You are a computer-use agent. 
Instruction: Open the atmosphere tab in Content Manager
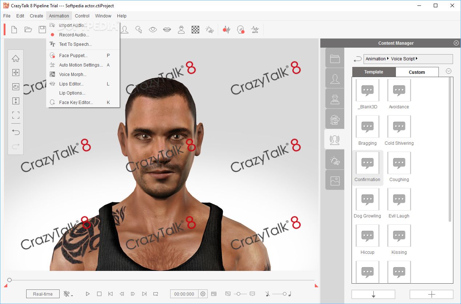[335, 160]
